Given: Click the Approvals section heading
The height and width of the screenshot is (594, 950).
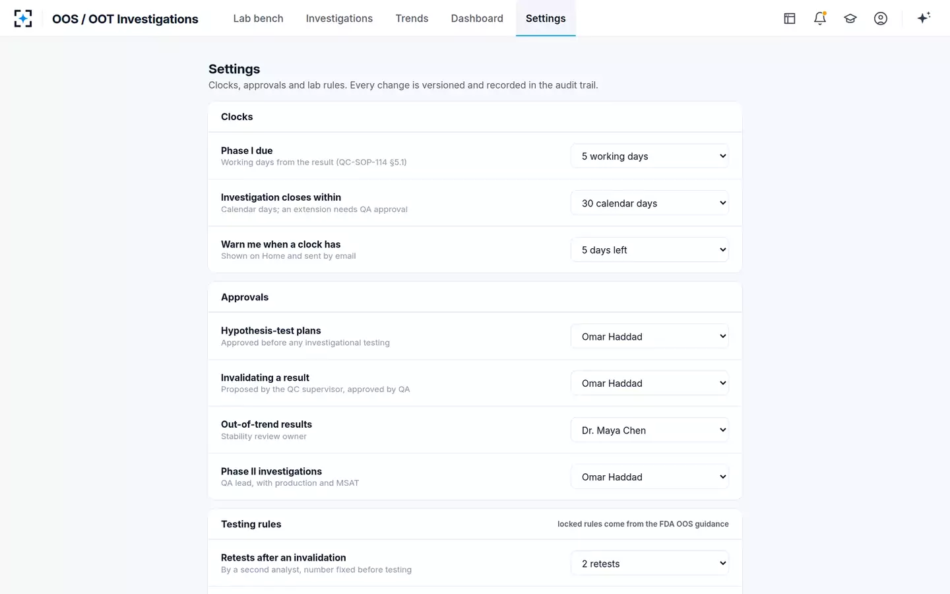Looking at the screenshot, I should 245,297.
